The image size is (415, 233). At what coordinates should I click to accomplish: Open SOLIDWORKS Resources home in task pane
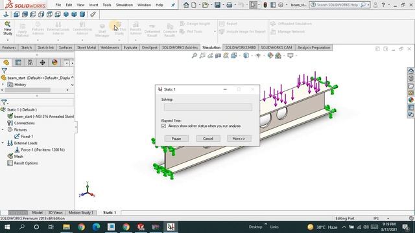point(410,71)
